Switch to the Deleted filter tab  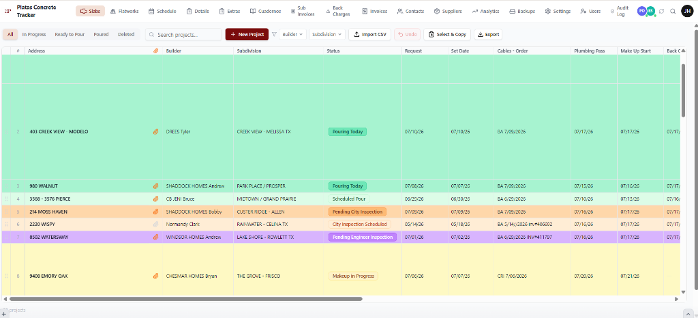(126, 34)
